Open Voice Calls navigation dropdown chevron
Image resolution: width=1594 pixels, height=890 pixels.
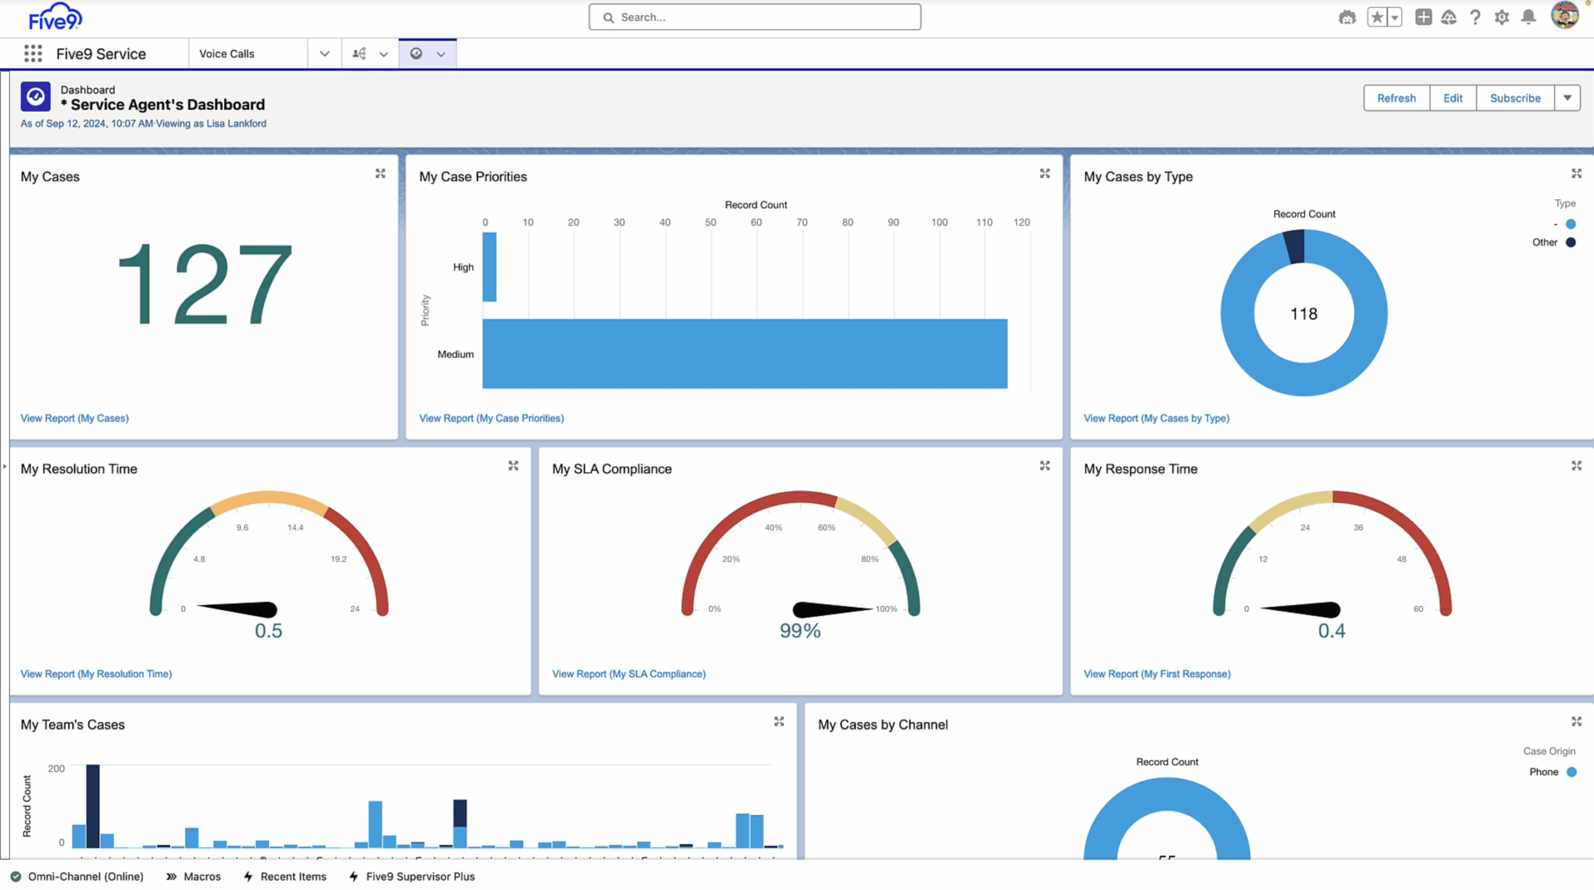(324, 54)
